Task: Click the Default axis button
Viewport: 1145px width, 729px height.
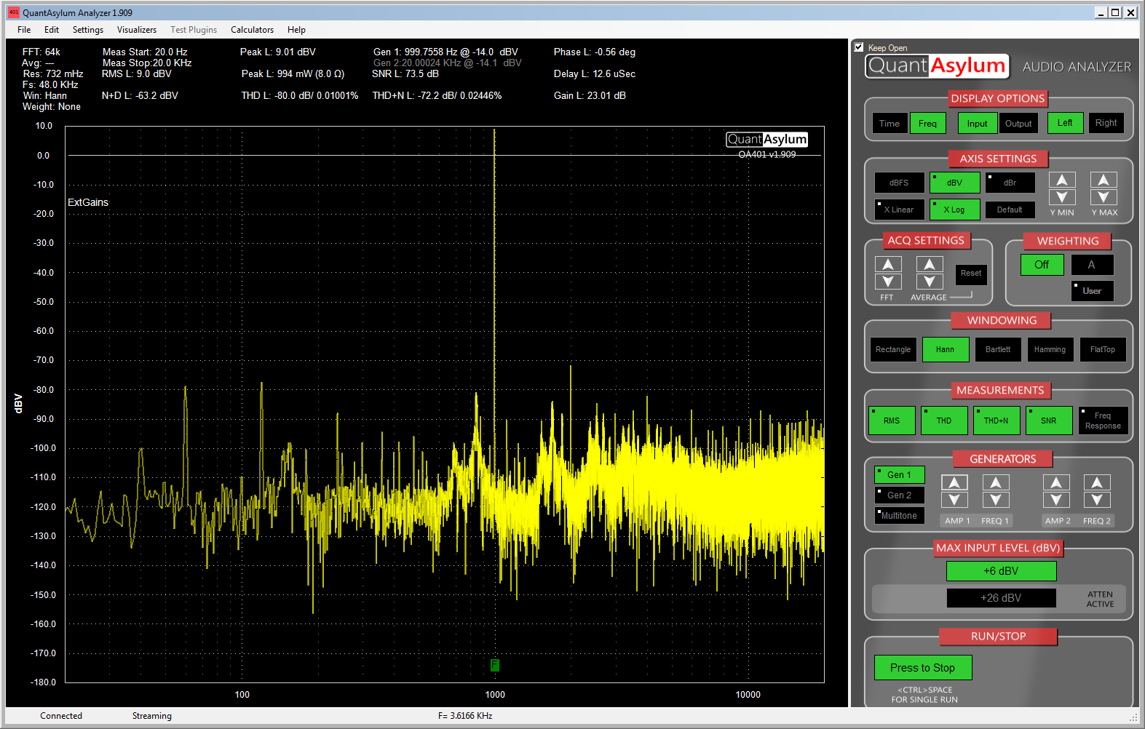Action: pos(1010,210)
